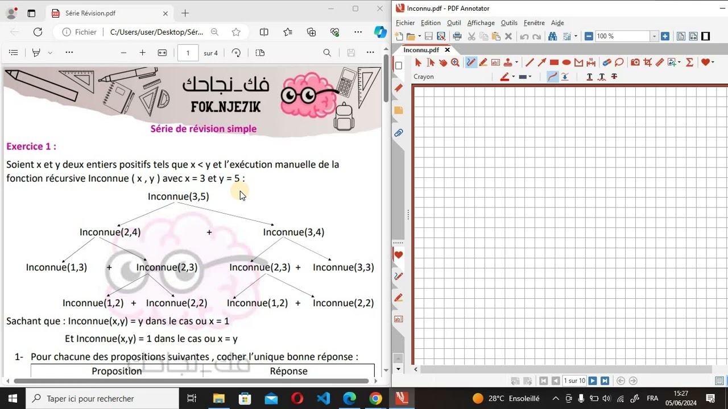This screenshot has width=728, height=409.
Task: Expand the Edge draw tool chevron
Action: point(50,53)
